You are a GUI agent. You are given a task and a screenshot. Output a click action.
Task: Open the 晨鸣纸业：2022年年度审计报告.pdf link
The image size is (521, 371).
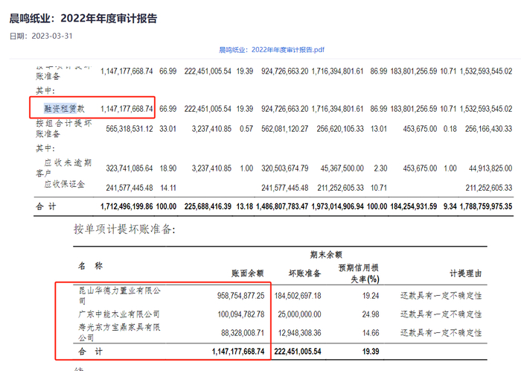[272, 50]
